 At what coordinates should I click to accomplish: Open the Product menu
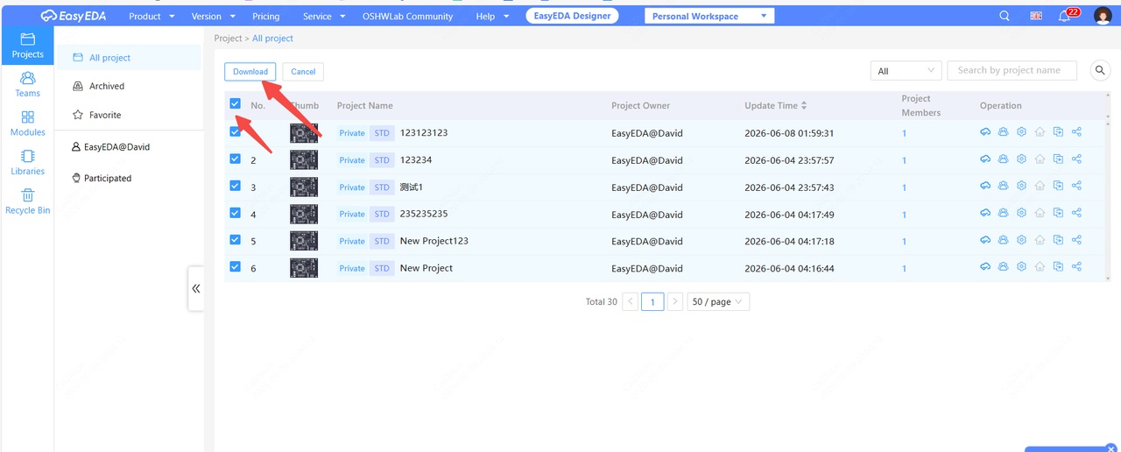(x=152, y=16)
